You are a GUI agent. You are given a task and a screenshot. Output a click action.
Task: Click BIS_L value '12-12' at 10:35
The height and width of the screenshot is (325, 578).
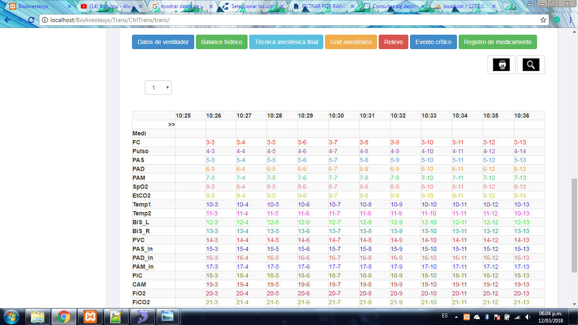(491, 222)
